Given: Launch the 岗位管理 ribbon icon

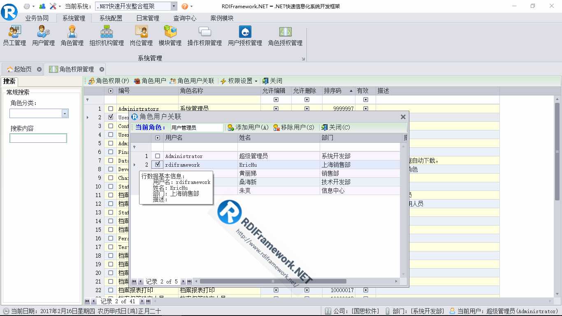Looking at the screenshot, I should [x=141, y=35].
